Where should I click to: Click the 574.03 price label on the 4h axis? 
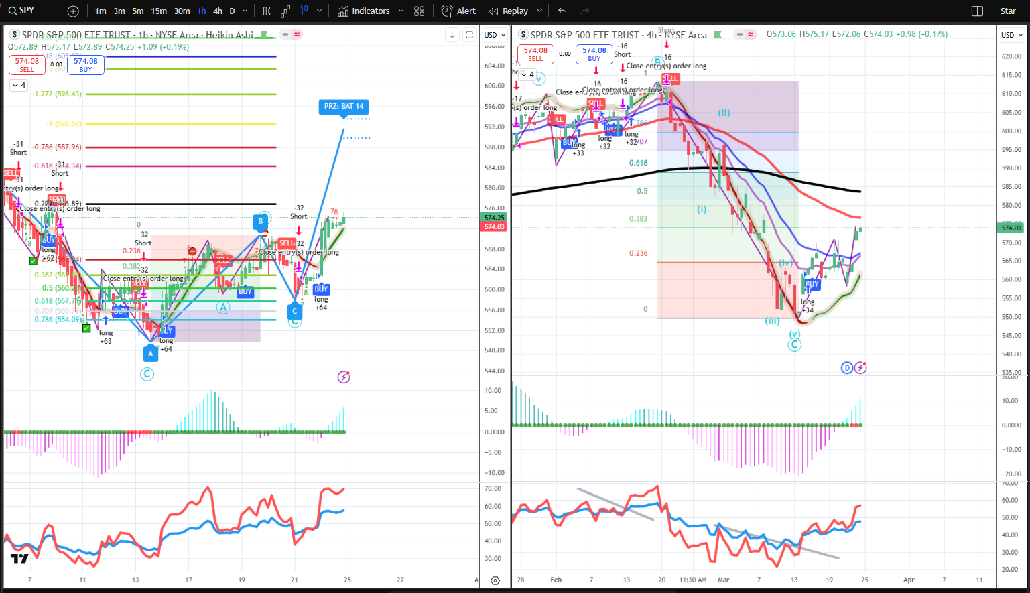pos(1011,228)
